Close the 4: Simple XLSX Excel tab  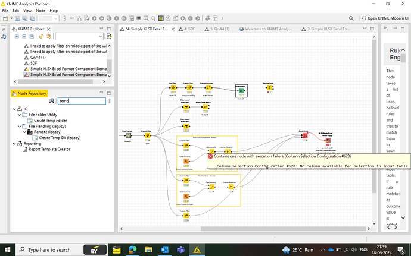point(173,29)
